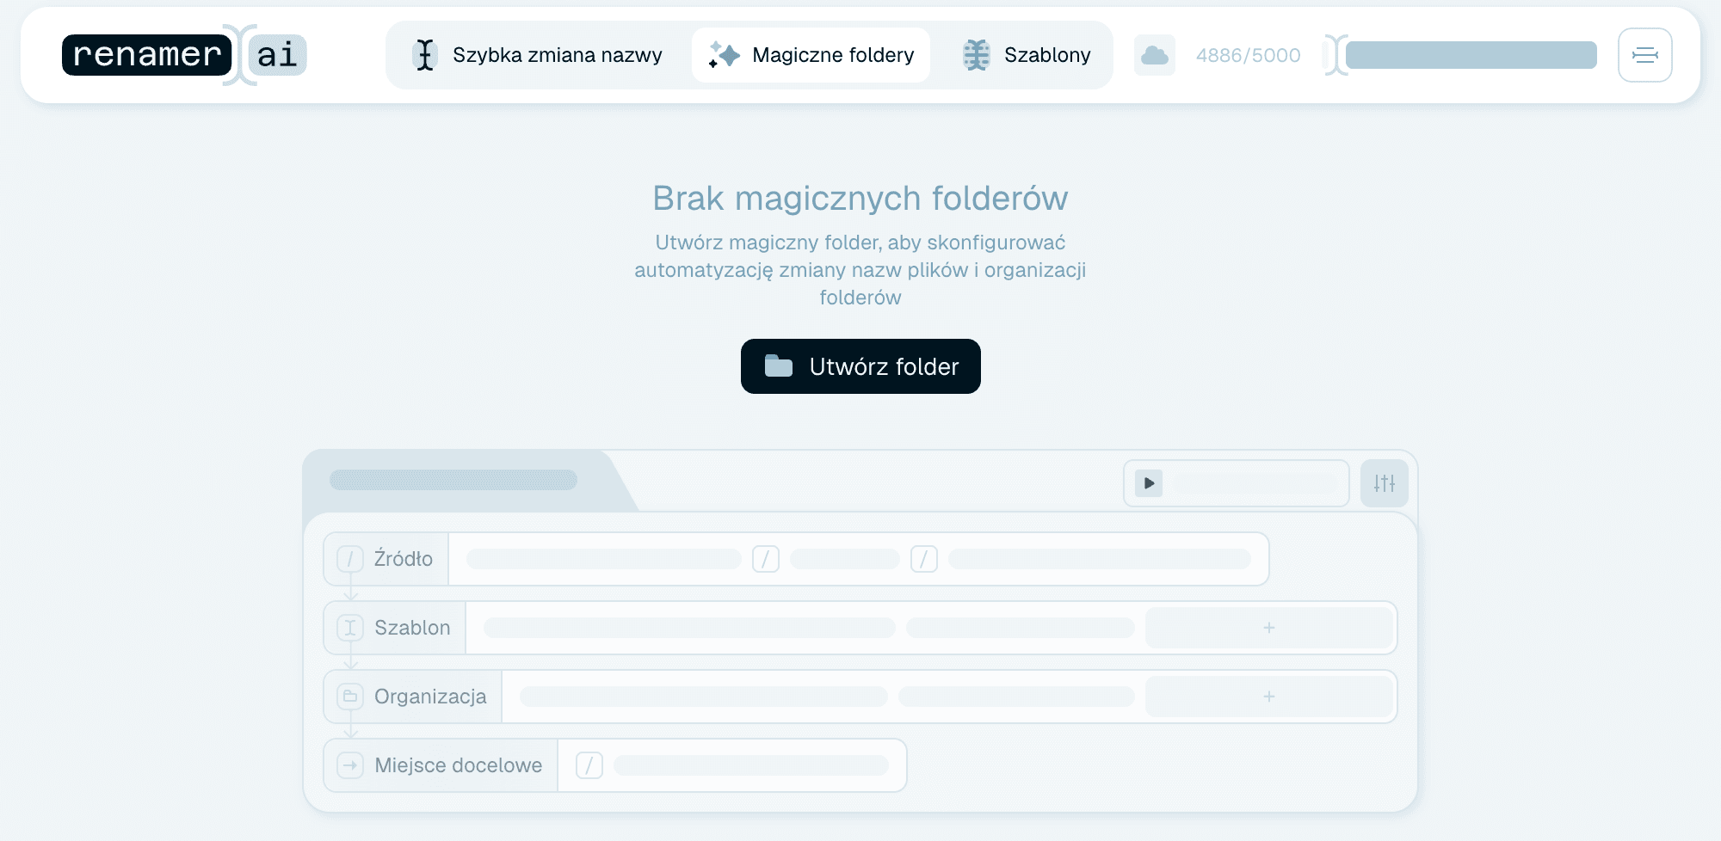The image size is (1721, 841).
Task: Click the renamer ai logo
Action: pos(184,55)
